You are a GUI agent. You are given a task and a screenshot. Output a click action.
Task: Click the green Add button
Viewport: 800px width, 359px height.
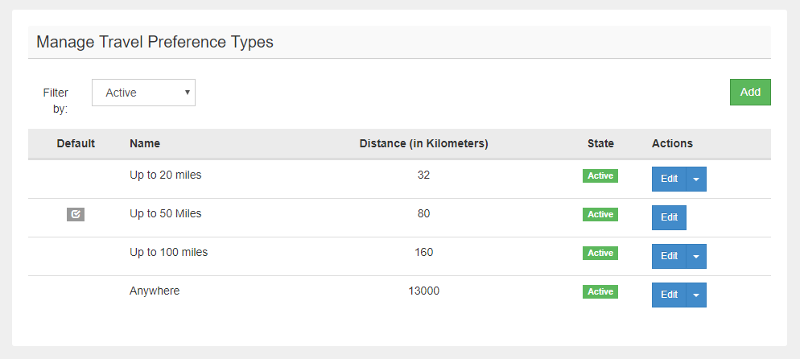tap(750, 93)
